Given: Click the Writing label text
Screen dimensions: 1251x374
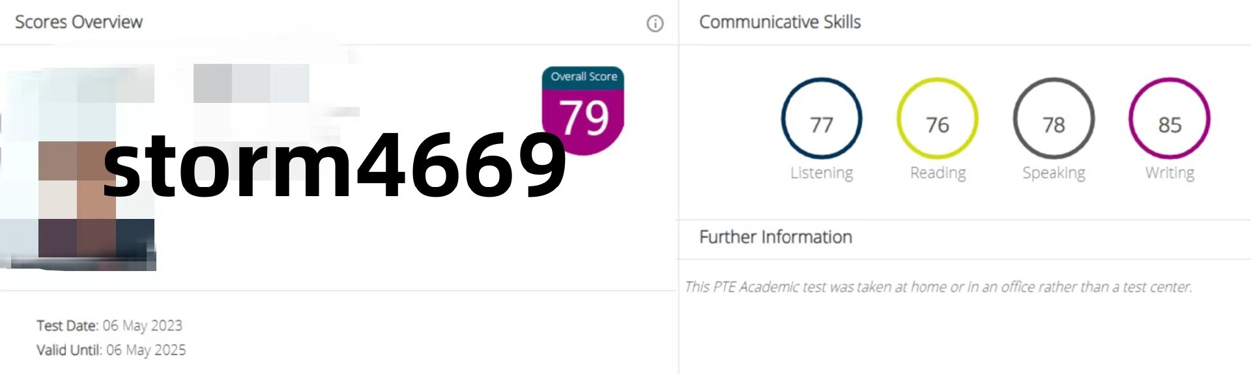Looking at the screenshot, I should [x=1170, y=173].
